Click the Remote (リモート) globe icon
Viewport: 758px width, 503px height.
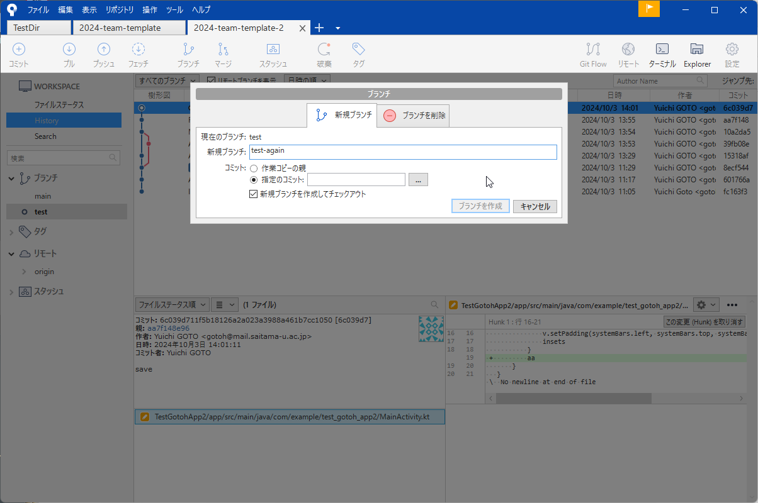tap(628, 49)
